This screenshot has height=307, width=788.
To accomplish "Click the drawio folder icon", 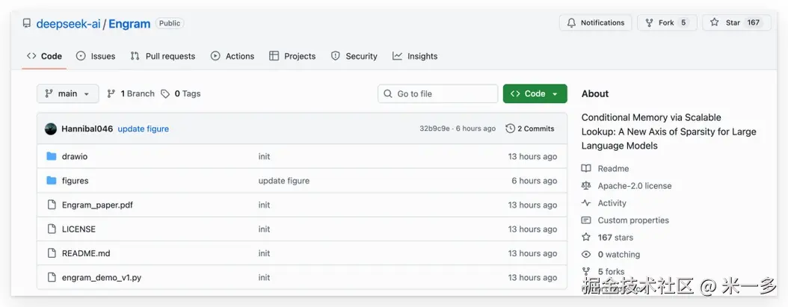I will click(x=52, y=156).
